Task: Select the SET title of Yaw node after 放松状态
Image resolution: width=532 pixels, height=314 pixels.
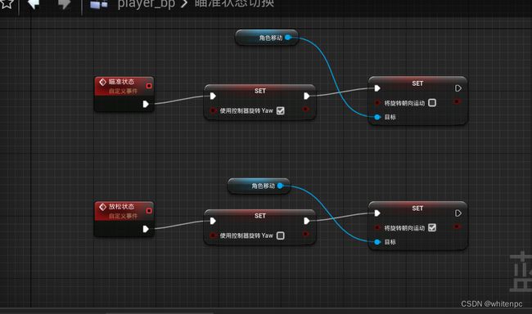Action: 260,216
